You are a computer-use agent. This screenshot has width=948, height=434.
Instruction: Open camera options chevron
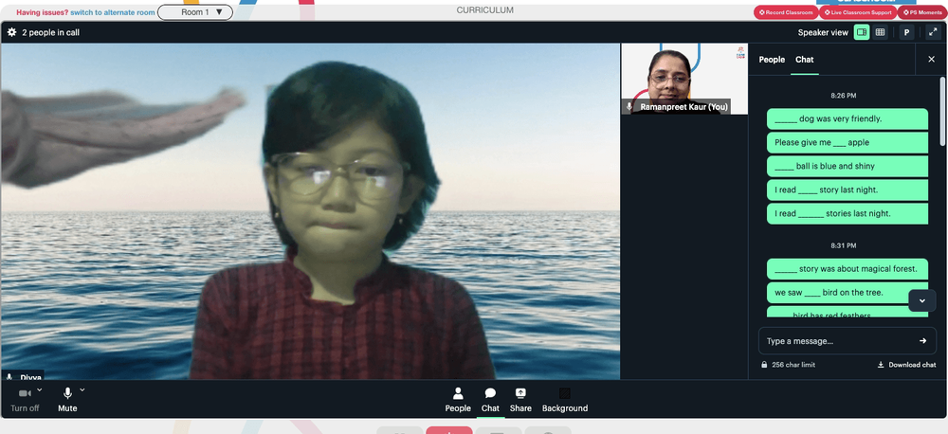point(40,389)
